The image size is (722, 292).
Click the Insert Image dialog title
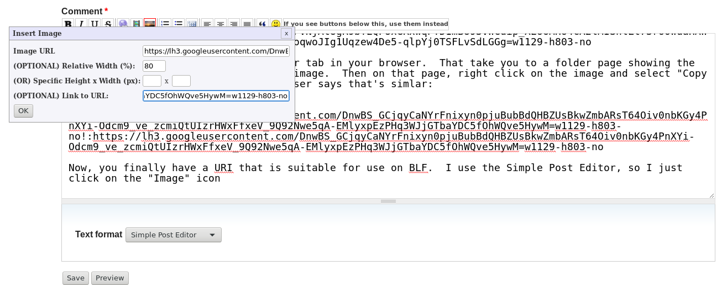(x=37, y=34)
